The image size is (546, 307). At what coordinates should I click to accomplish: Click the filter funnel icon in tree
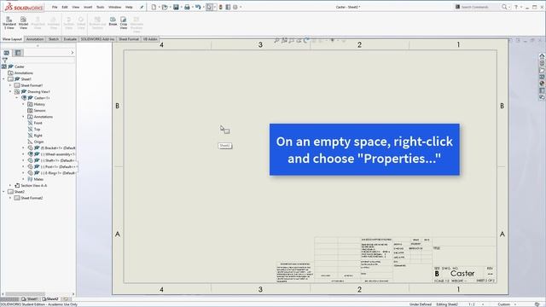point(5,61)
